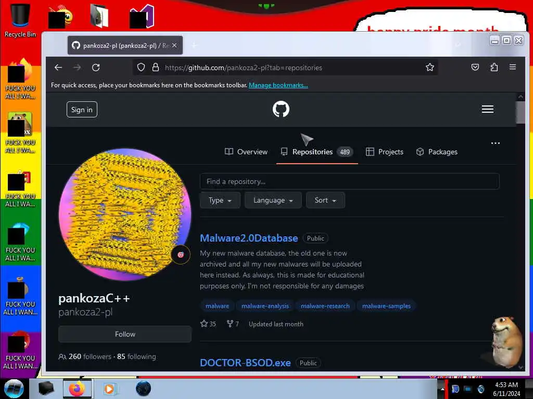Open the three-dot more options menu
The width and height of the screenshot is (533, 399).
pos(496,143)
